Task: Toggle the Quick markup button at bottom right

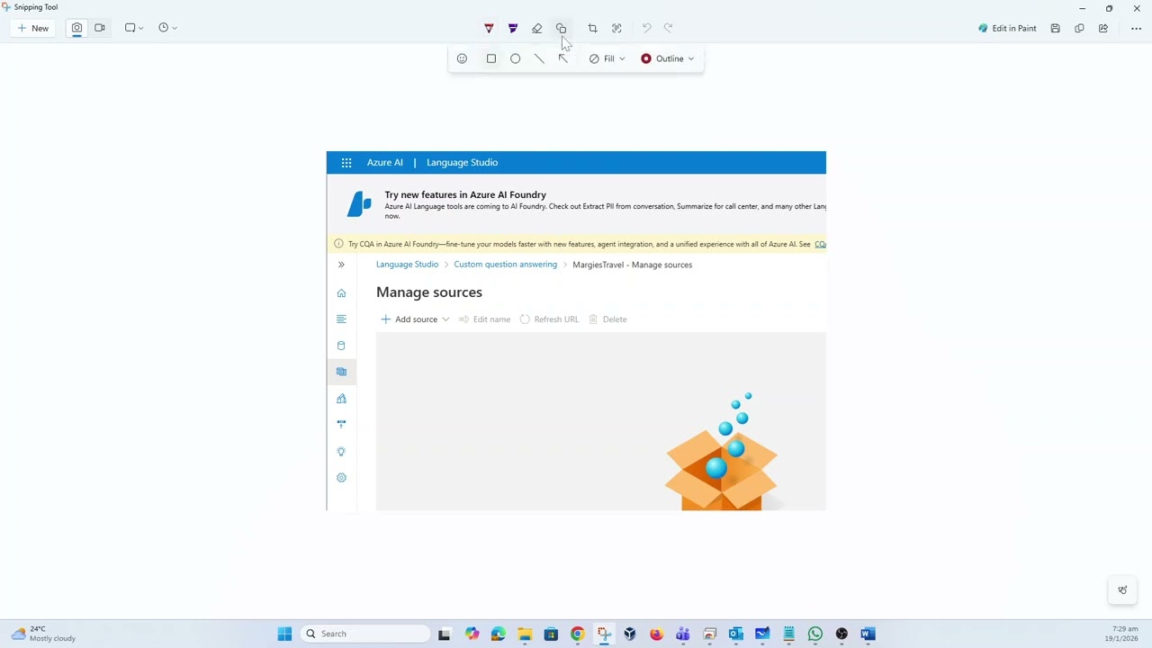Action: [x=1122, y=590]
